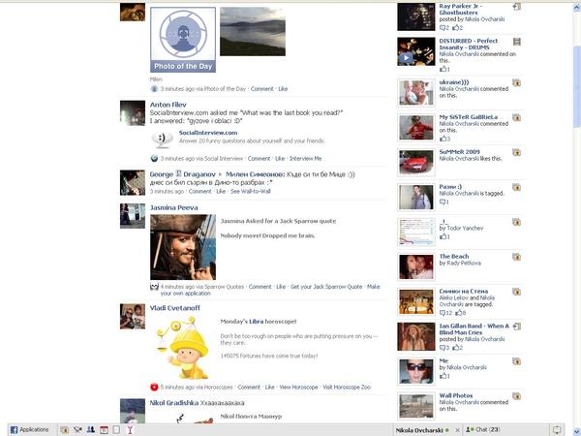Click the photo icon beside ukraine))) item
Image resolution: width=581 pixels, height=436 pixels.
[x=517, y=82]
